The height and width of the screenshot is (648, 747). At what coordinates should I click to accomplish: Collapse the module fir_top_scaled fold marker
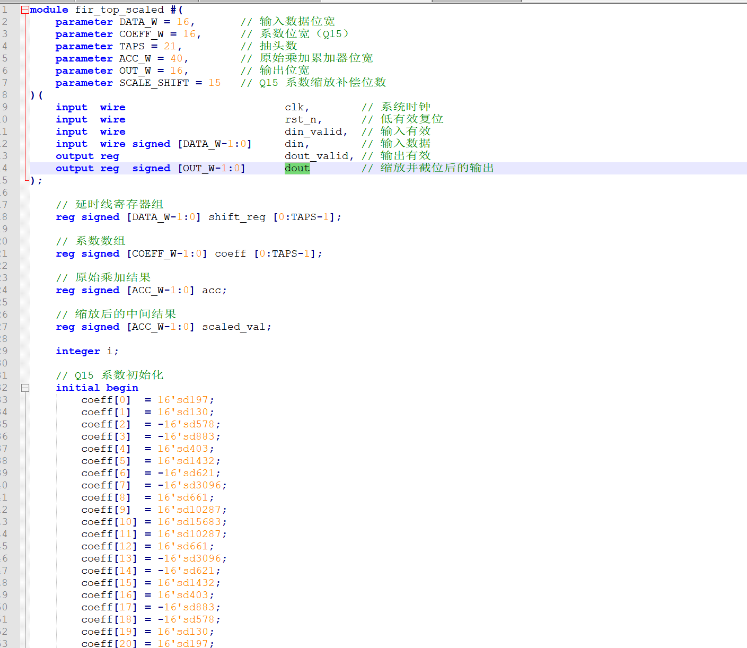click(x=25, y=10)
